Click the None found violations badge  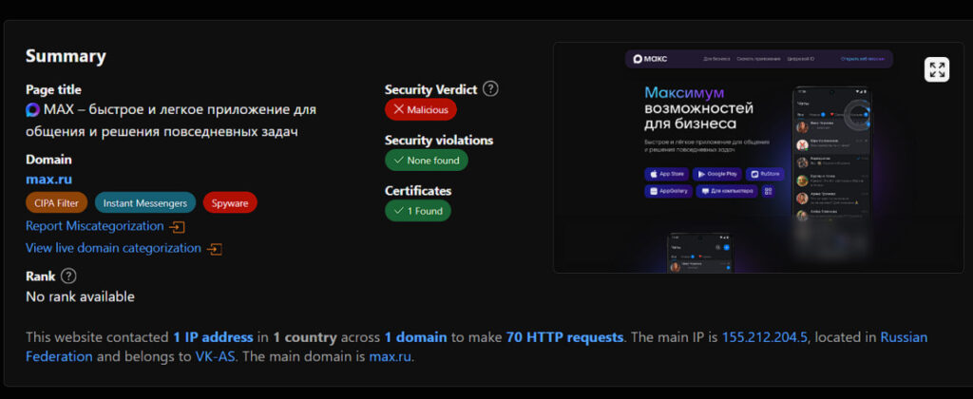pos(426,161)
